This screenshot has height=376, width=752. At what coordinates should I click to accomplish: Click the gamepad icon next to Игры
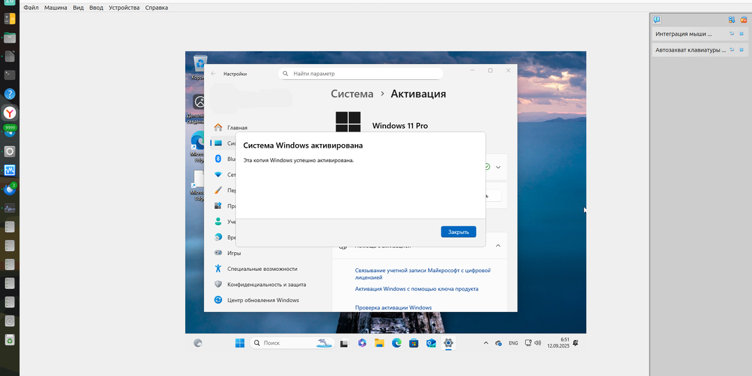tap(218, 253)
